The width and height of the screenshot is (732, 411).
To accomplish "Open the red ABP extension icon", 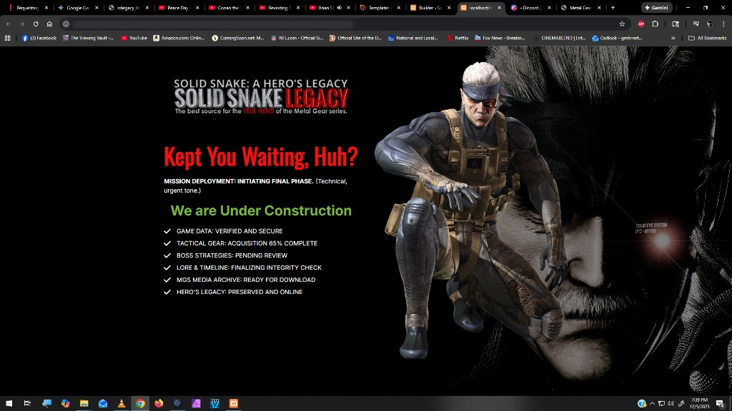I will point(641,24).
